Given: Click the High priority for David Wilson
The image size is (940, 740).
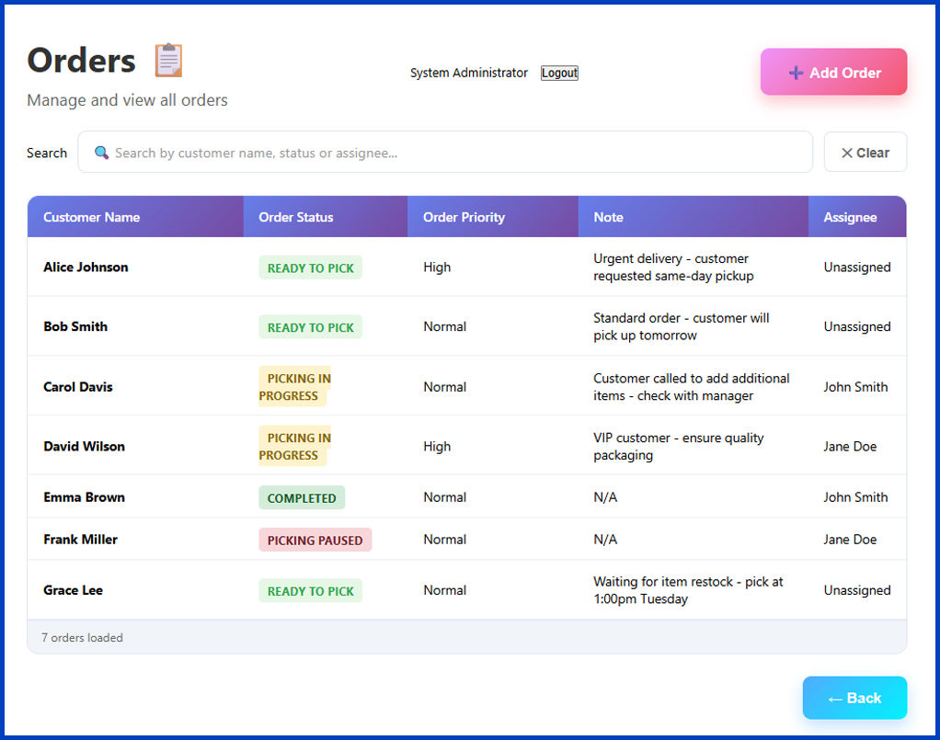Looking at the screenshot, I should tap(436, 447).
